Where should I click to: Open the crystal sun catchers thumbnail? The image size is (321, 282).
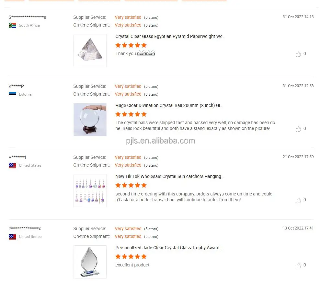pos(90,191)
